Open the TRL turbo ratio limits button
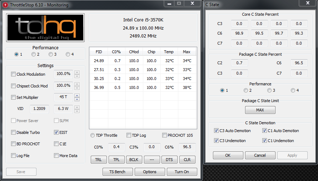Viewport: 318px width, 181px height. 99,160
